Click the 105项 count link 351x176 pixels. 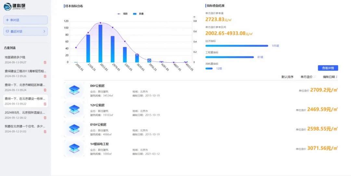coord(275,46)
